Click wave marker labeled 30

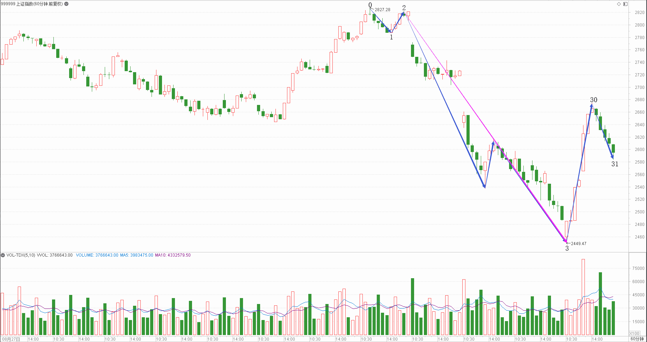click(594, 100)
